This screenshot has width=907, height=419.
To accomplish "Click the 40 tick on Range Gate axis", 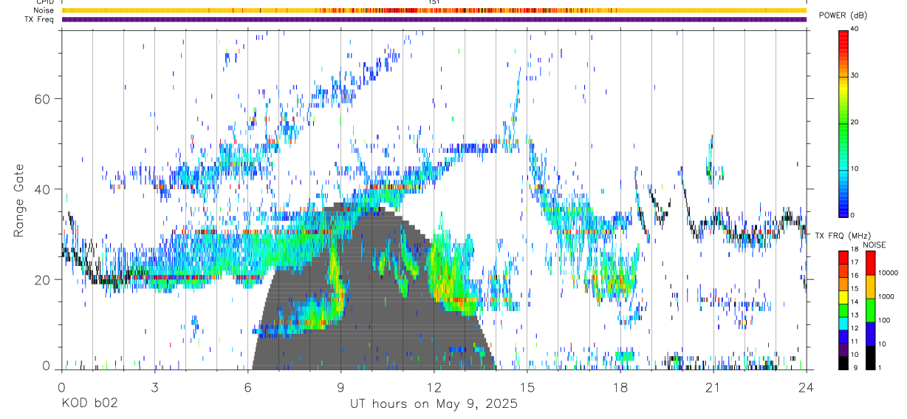I will click(42, 189).
